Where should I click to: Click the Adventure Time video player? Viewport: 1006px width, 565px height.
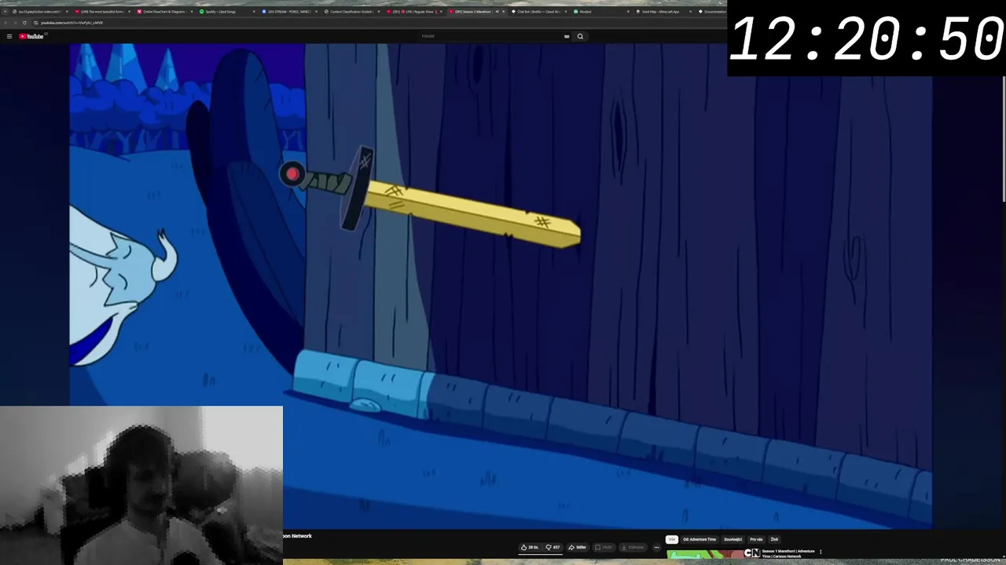pos(501,286)
